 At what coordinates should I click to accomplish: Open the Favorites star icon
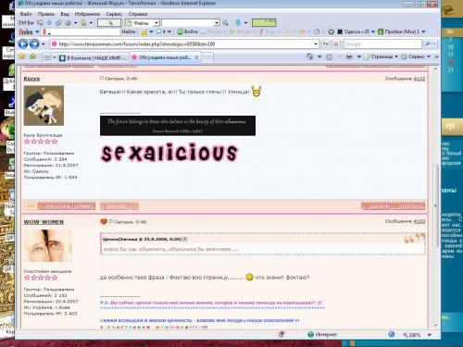[x=22, y=56]
